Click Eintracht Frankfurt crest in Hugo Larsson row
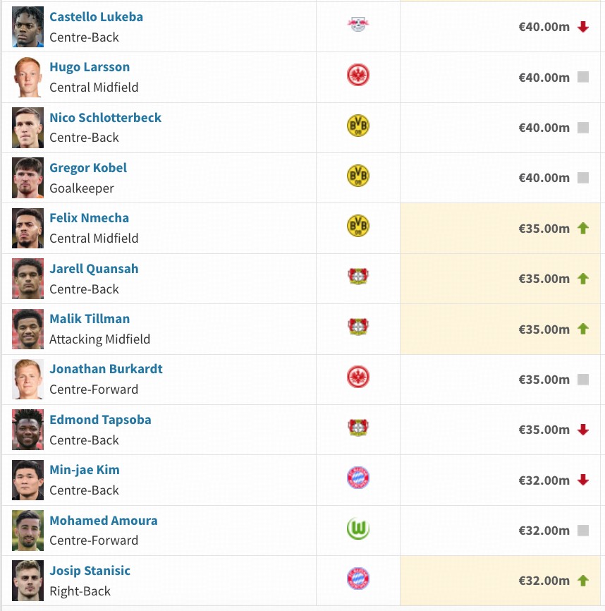 (358, 75)
